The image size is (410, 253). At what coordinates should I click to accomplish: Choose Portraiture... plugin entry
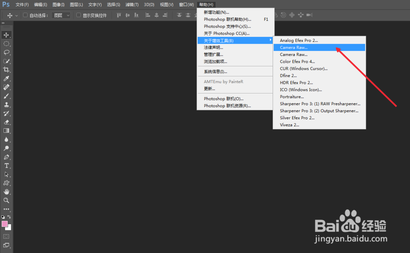tap(319, 97)
